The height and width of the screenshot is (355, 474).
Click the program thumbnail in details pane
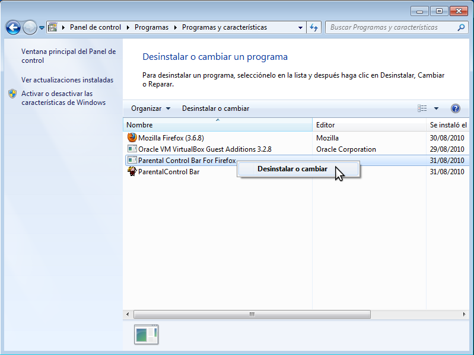pyautogui.click(x=147, y=334)
